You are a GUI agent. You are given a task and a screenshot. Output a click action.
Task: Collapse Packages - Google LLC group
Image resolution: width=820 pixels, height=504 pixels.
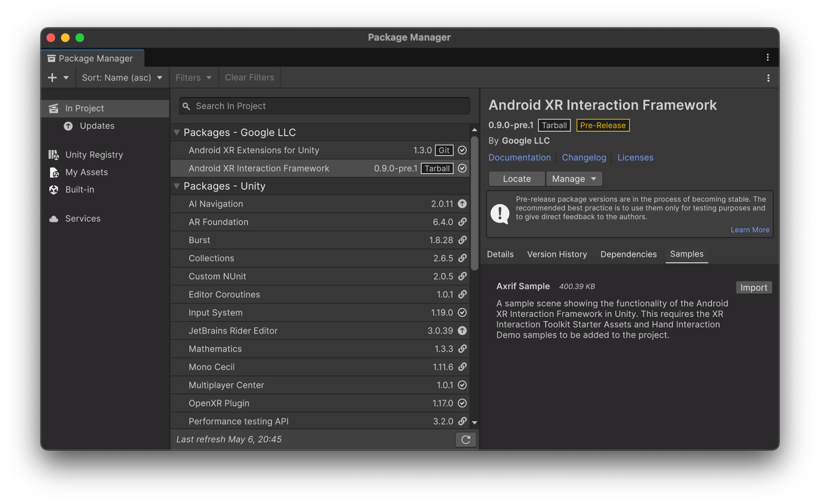(x=177, y=132)
